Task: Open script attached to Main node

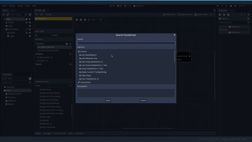Action: click(26, 19)
